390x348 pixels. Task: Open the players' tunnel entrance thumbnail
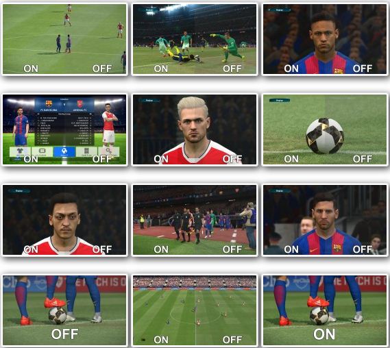pyautogui.click(x=195, y=220)
